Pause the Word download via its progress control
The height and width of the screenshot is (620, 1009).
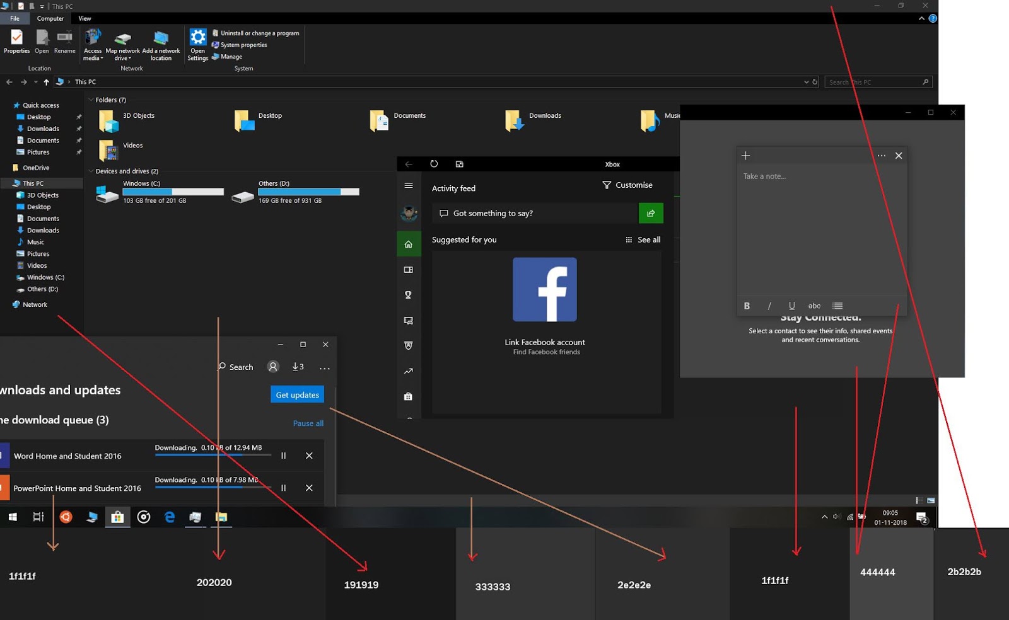pyautogui.click(x=284, y=455)
